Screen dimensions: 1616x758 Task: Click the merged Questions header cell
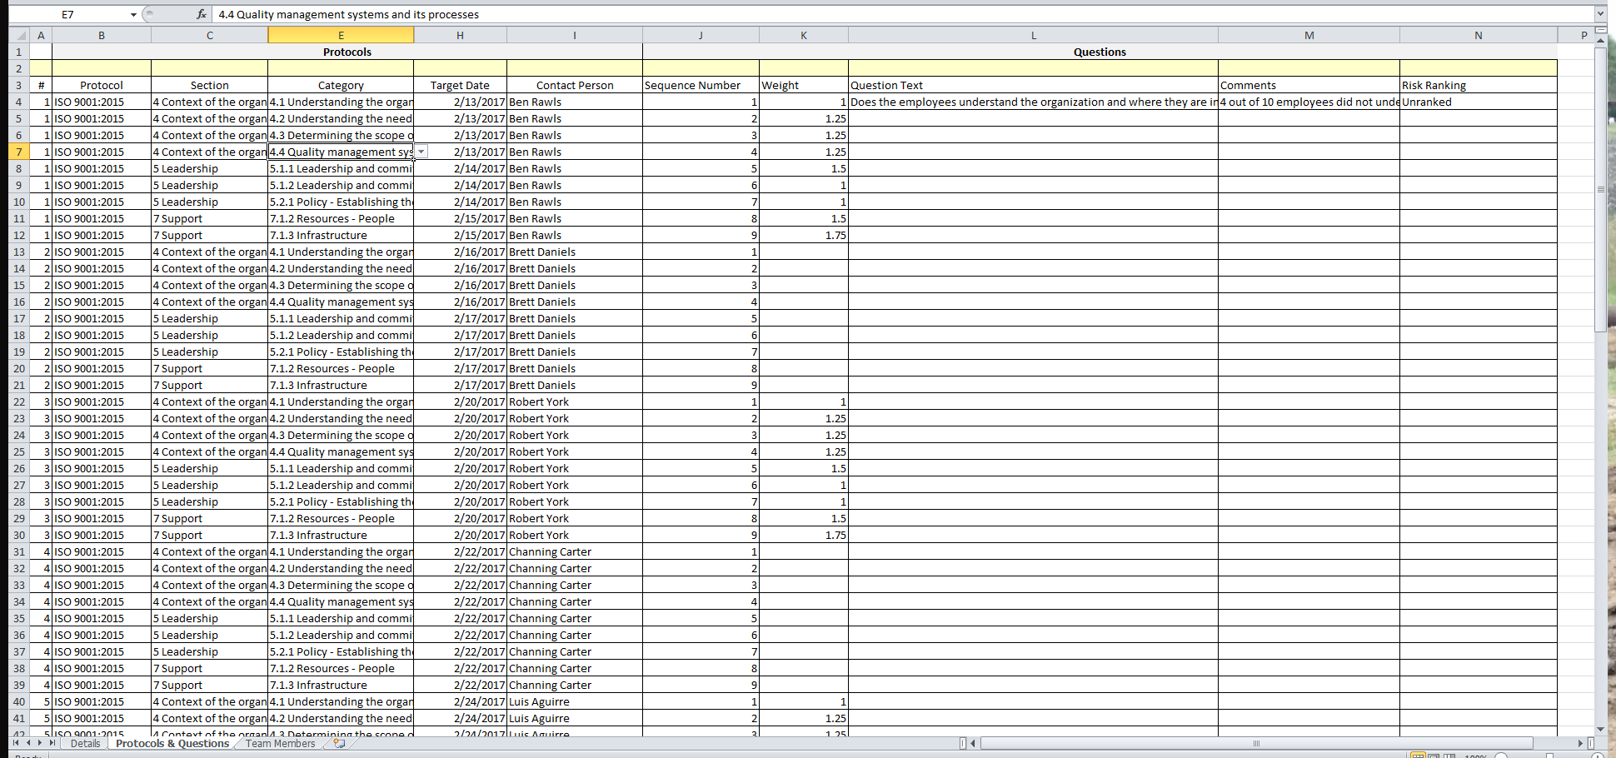click(1100, 52)
